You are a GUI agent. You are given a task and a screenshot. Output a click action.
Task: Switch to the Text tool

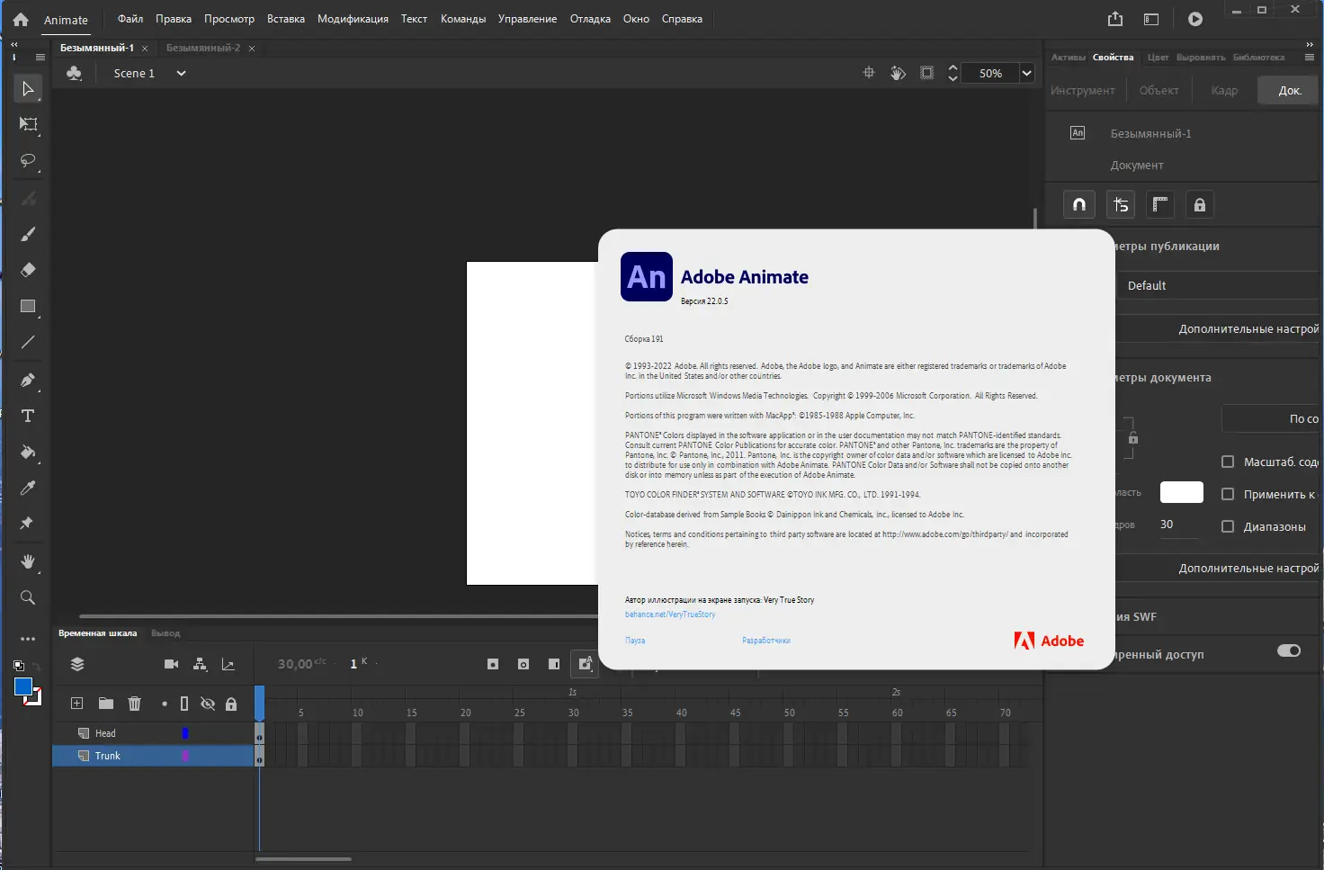point(27,416)
